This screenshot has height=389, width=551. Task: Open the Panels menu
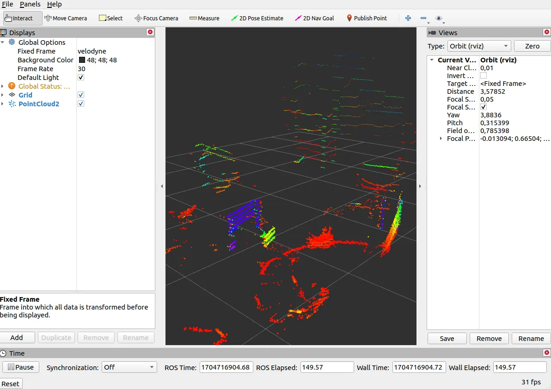click(30, 4)
